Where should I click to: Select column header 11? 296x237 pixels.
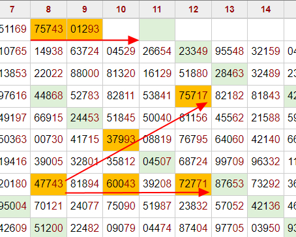157,9
